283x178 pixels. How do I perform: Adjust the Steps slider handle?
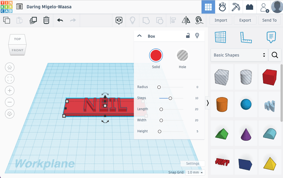tap(170, 98)
